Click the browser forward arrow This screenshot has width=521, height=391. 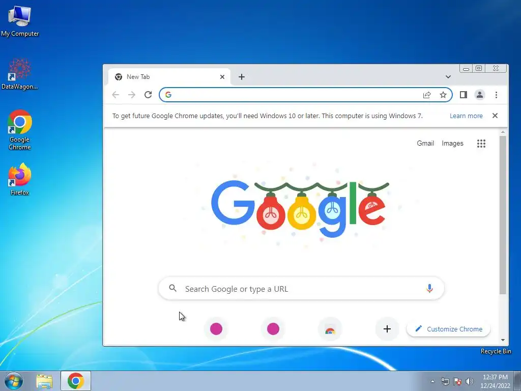pos(132,95)
